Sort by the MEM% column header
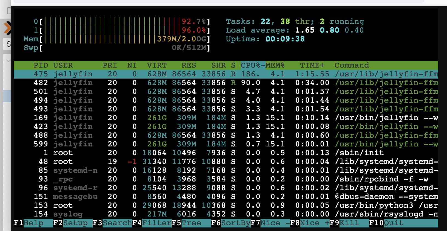Viewport: 447px width, 231px height. point(275,65)
